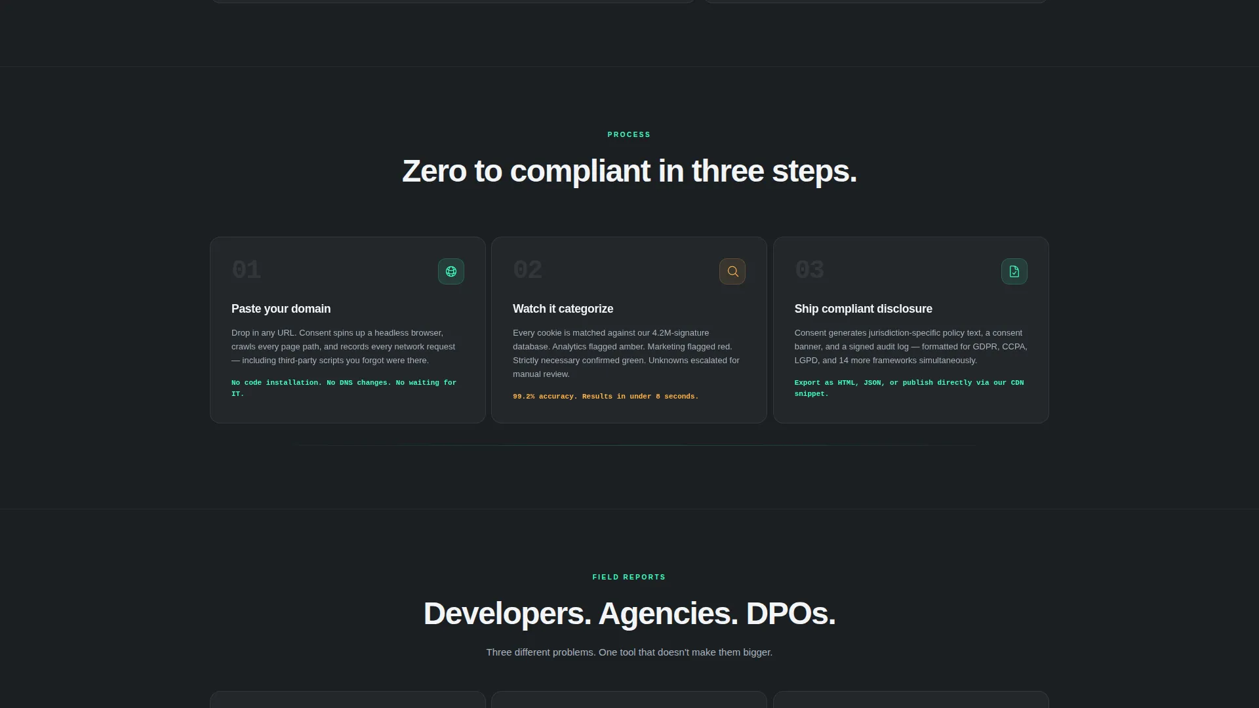Click the magnifier icon in step 02 card
The image size is (1259, 708).
tap(732, 271)
